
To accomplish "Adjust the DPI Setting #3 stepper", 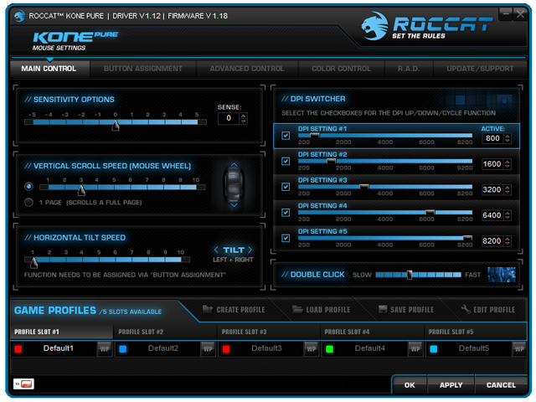I will pos(508,189).
